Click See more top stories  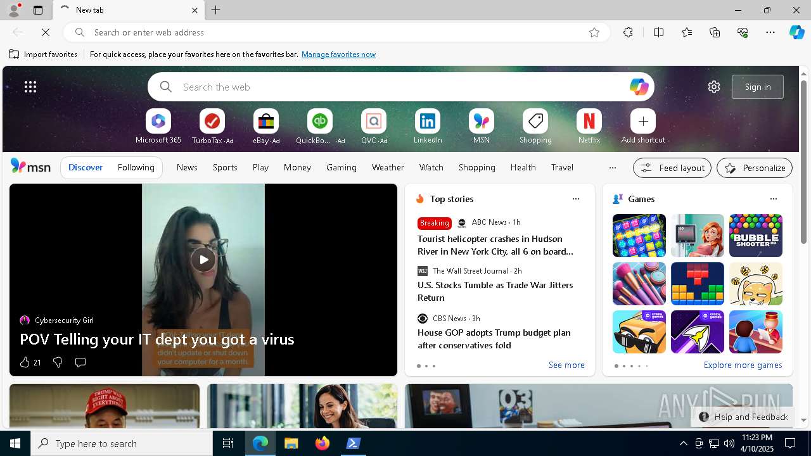(566, 365)
